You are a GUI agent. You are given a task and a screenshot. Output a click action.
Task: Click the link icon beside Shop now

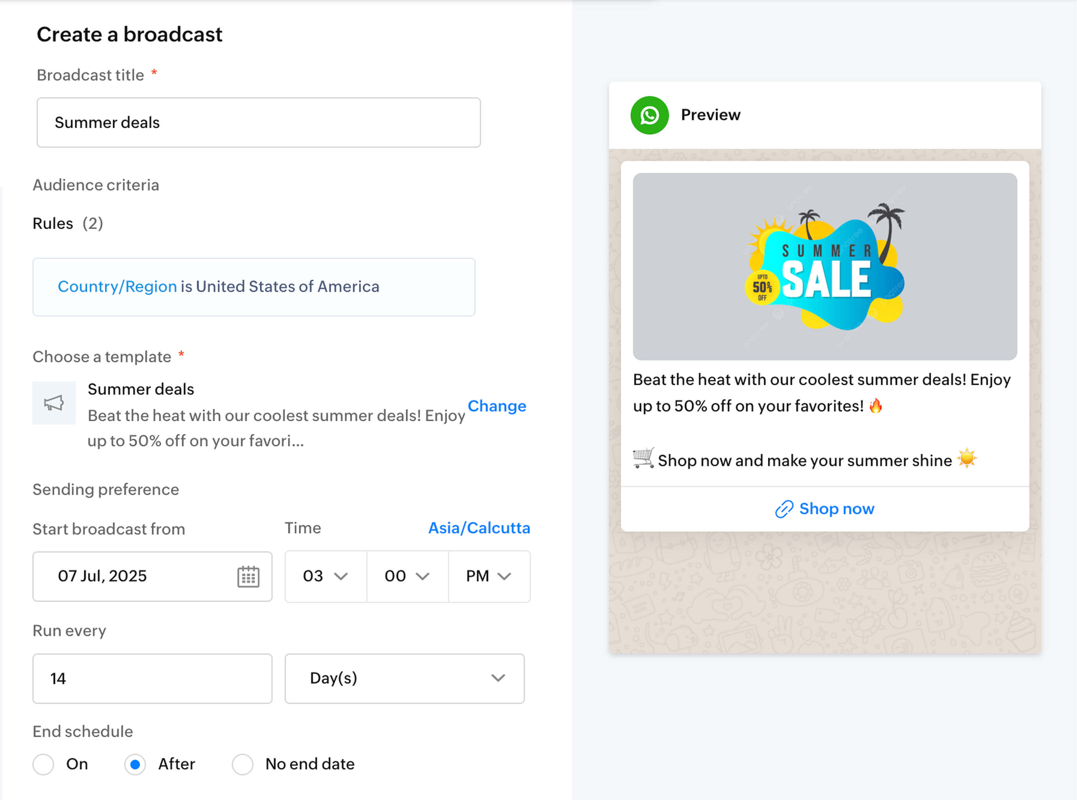784,509
